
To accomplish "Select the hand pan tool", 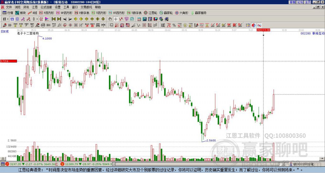I will (x=110, y=19).
